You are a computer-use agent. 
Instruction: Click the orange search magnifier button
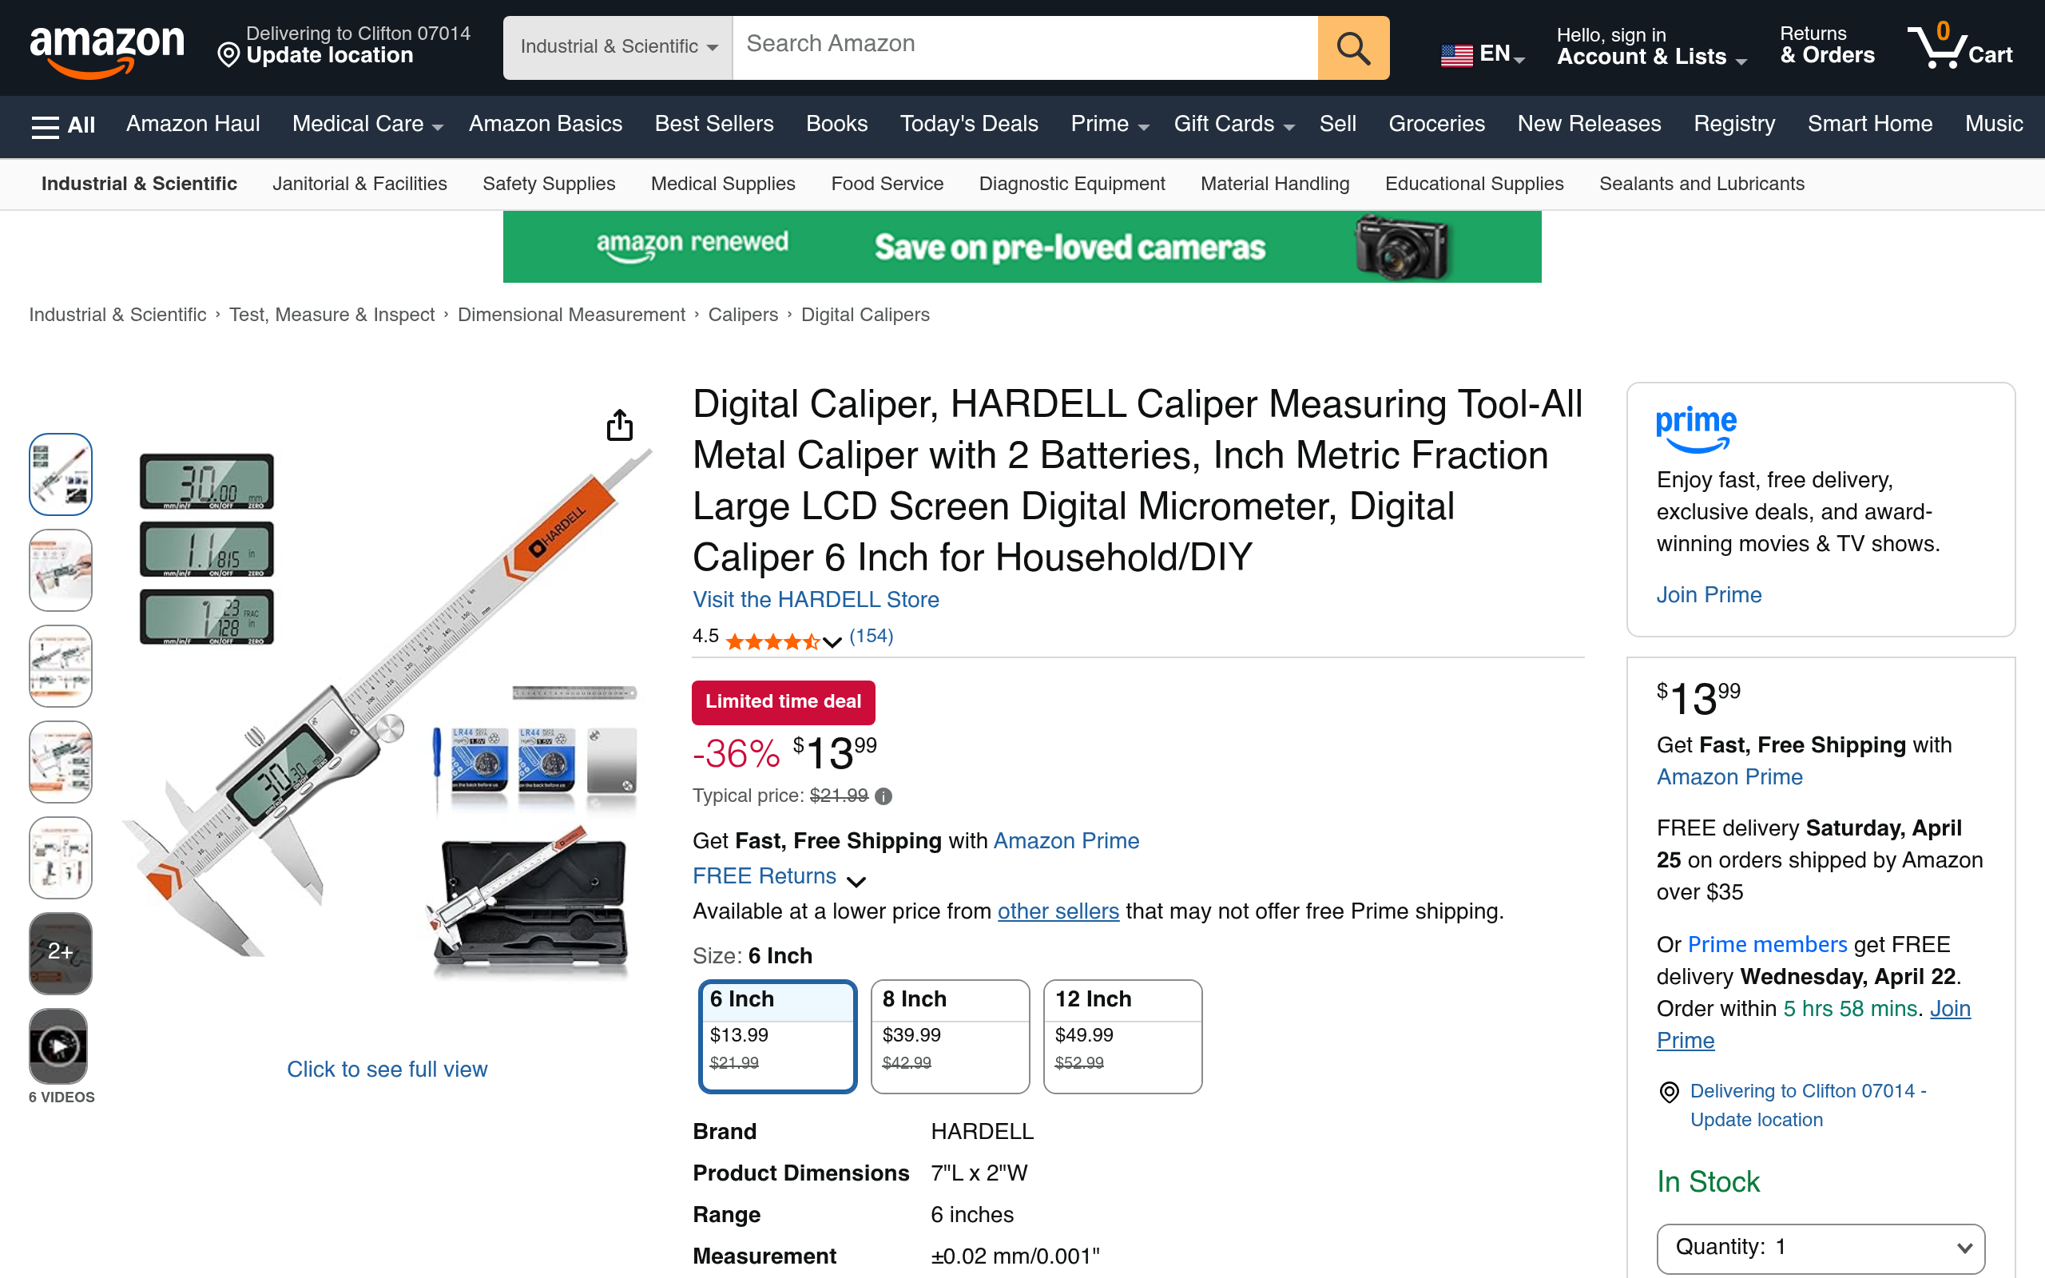click(1353, 47)
